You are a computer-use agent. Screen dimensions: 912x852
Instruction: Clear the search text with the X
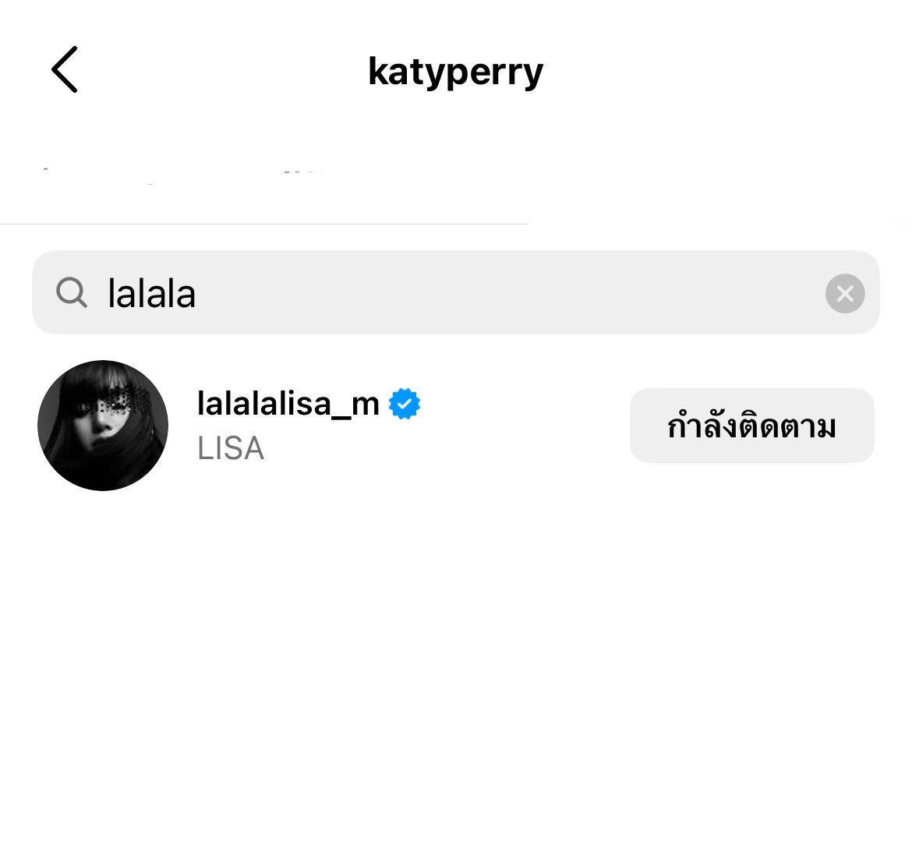(844, 293)
